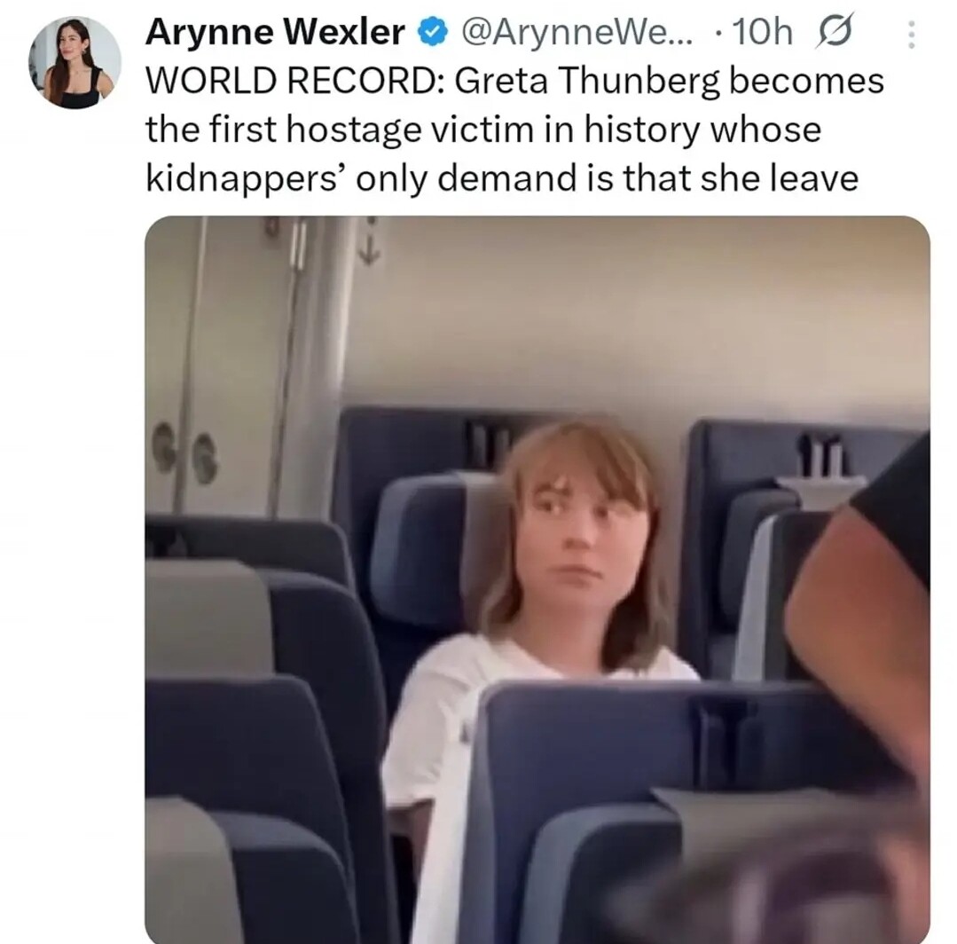
Task: Click the Grok explain-post slashed circle icon
Action: point(834,32)
